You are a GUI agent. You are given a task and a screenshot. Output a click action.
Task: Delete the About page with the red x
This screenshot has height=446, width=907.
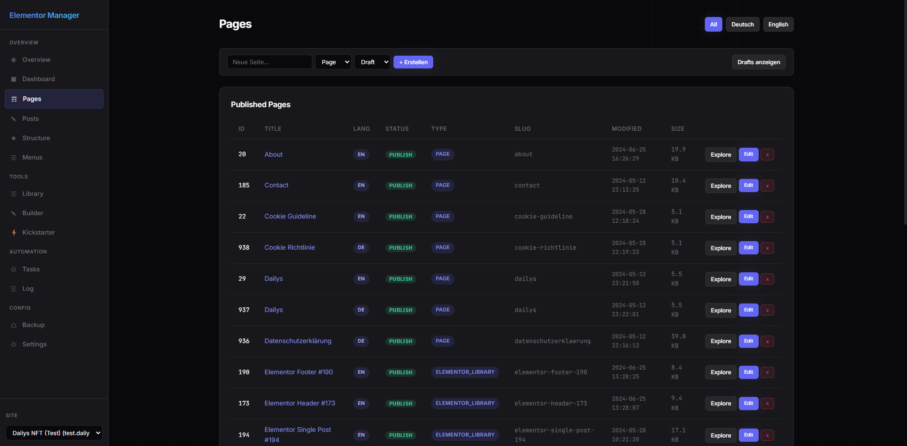click(767, 155)
